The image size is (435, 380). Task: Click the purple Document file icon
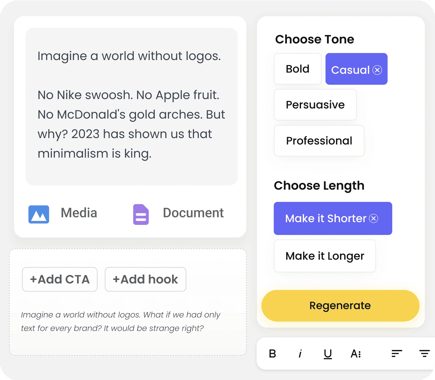[141, 214]
